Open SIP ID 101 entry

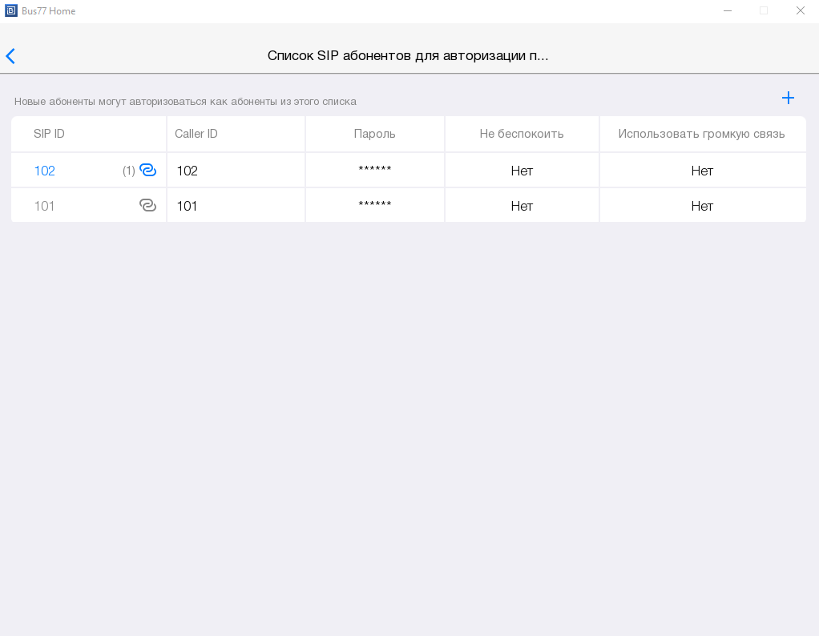[x=45, y=206]
